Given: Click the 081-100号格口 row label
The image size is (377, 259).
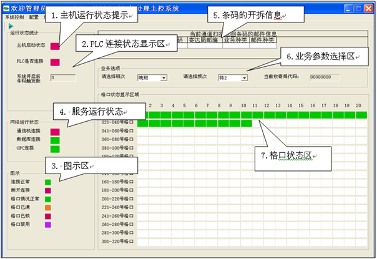Looking at the screenshot, I should click(117, 148).
